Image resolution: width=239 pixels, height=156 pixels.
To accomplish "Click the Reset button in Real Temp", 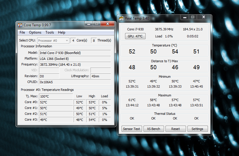I will [175, 129].
